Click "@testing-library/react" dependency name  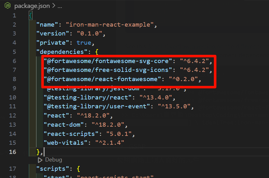pyautogui.click(x=88, y=98)
